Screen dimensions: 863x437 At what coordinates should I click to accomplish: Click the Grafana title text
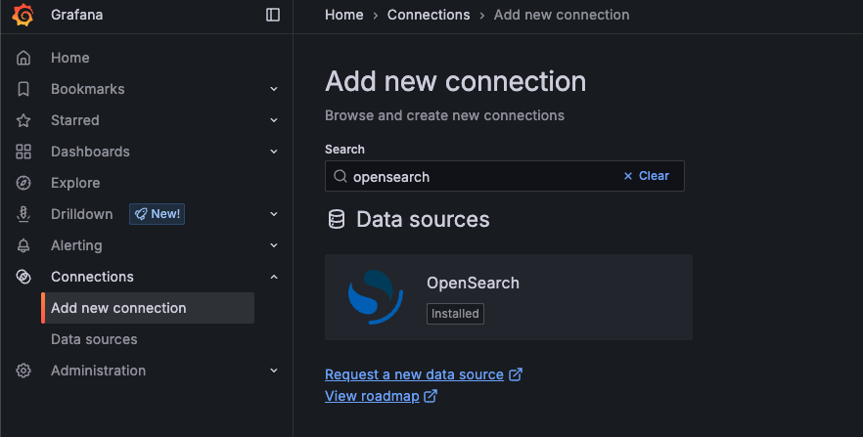click(x=76, y=15)
